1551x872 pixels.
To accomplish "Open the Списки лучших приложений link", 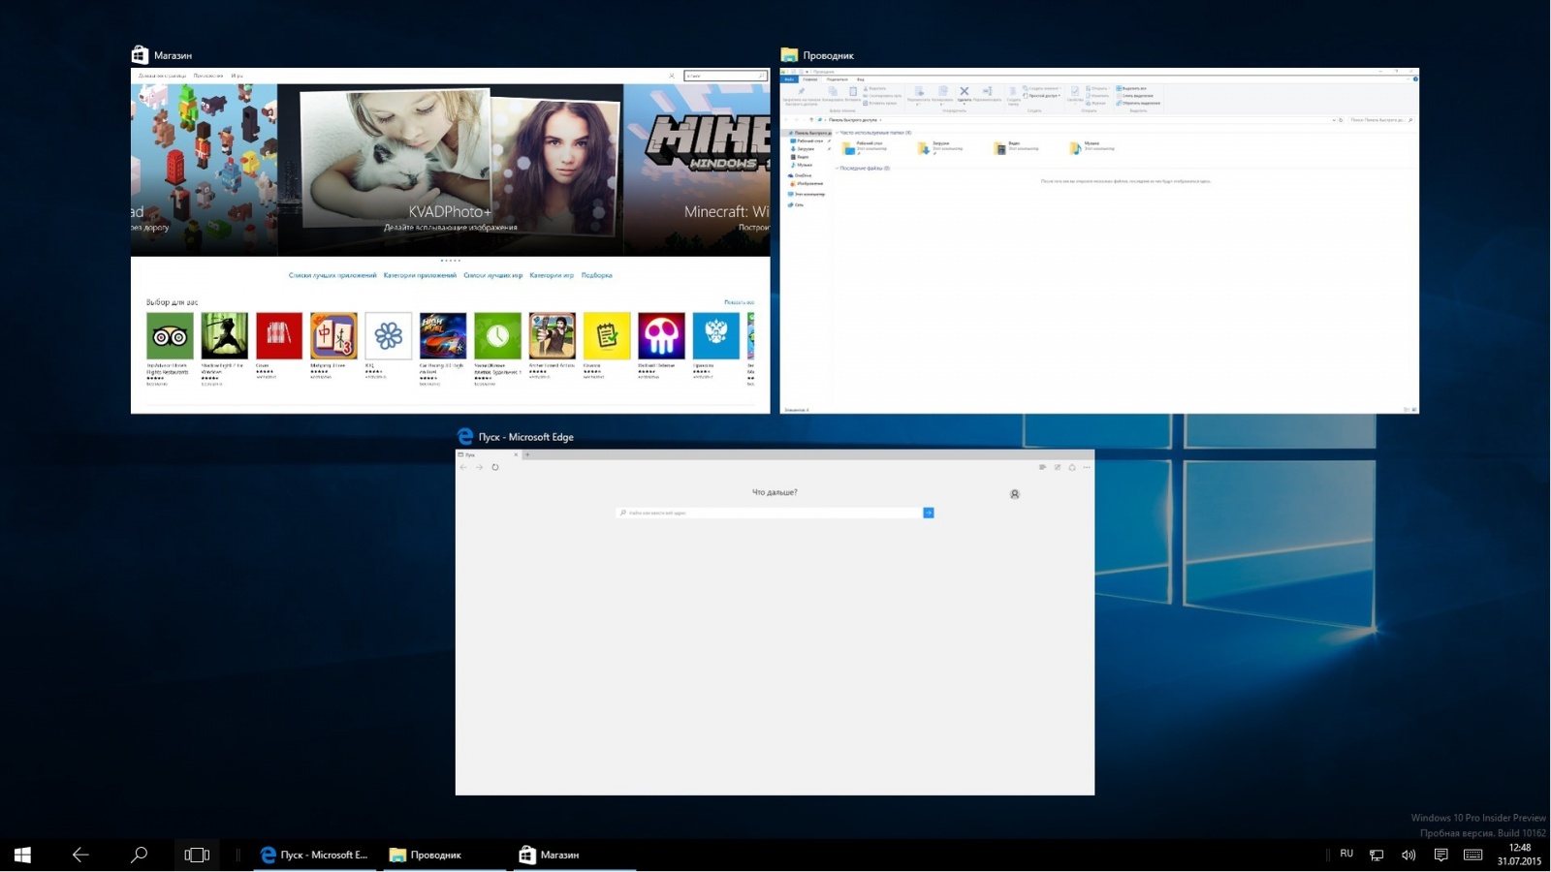I will click(332, 275).
